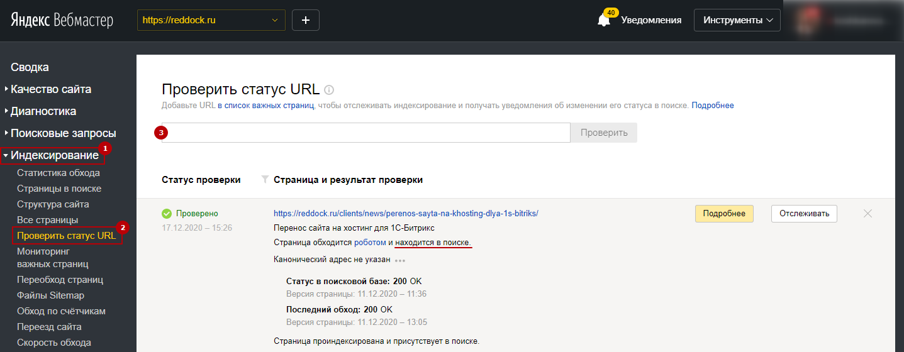Click the three dots after Канонический адрес
The image size is (904, 352).
click(400, 260)
